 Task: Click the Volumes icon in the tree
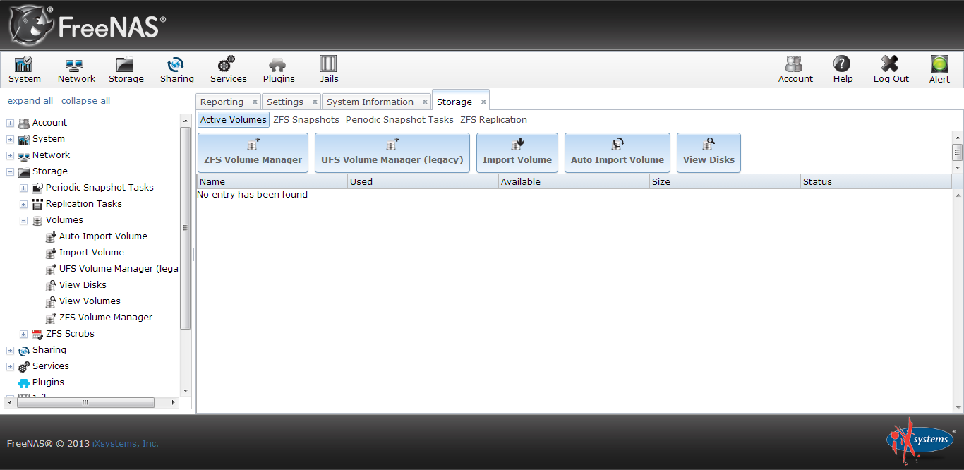pos(37,220)
